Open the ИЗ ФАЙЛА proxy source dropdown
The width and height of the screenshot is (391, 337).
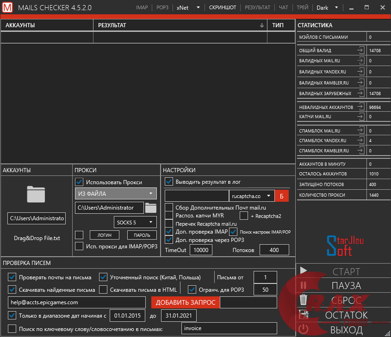[x=116, y=193]
